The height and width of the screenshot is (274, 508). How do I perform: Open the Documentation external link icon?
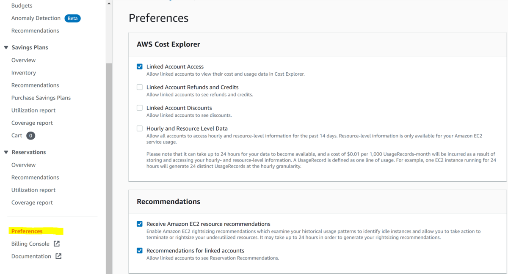pyautogui.click(x=58, y=256)
